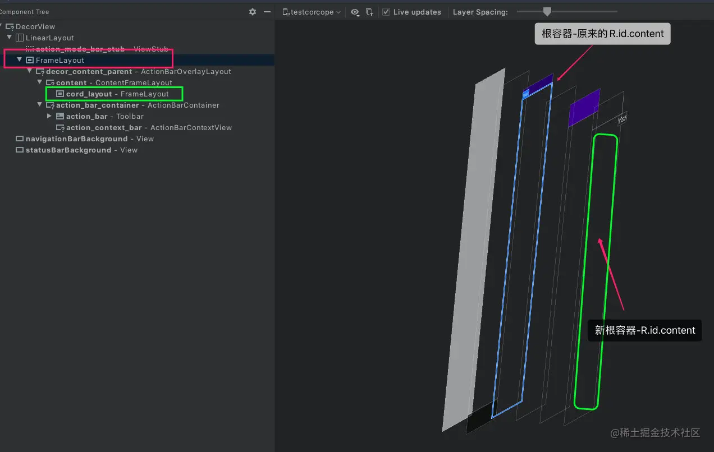Select action_bar_container ActionBarContainer row

(x=138, y=105)
